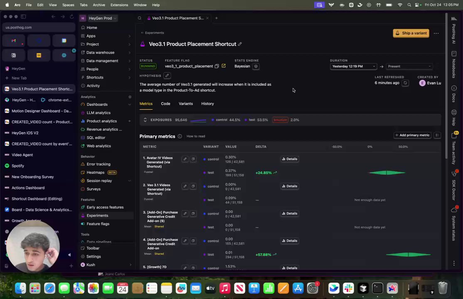Collapse the Exposures panel

pos(145,120)
